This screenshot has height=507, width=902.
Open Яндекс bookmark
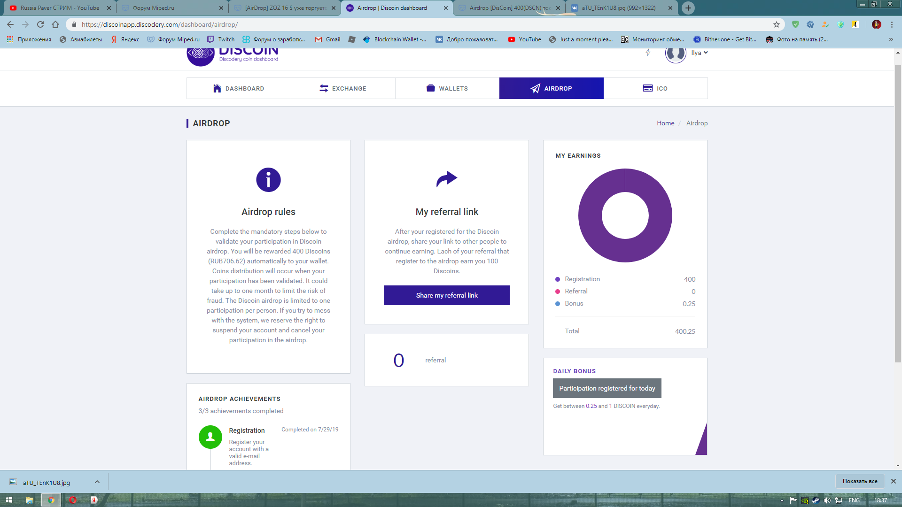point(125,39)
